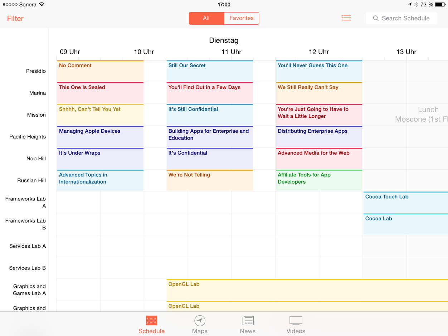The height and width of the screenshot is (336, 448).
Task: Click the 12 Uhr time marker
Action: click(x=319, y=52)
